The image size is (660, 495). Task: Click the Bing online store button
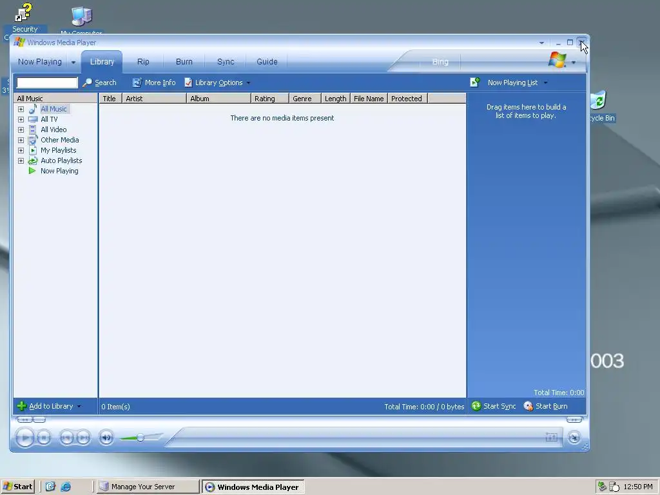click(x=440, y=62)
